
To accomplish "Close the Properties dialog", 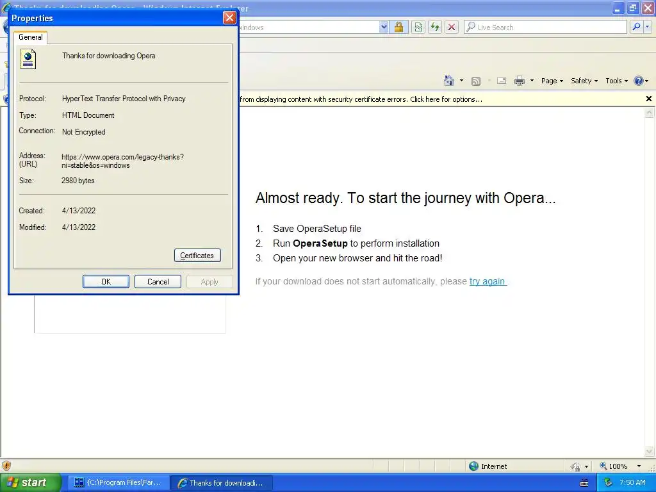I will (229, 17).
